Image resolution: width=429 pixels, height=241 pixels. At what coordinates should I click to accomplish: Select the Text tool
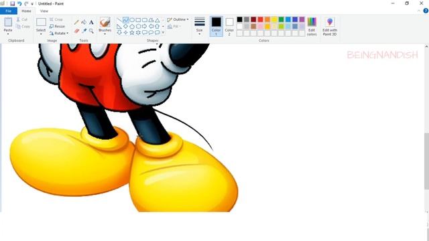point(91,22)
